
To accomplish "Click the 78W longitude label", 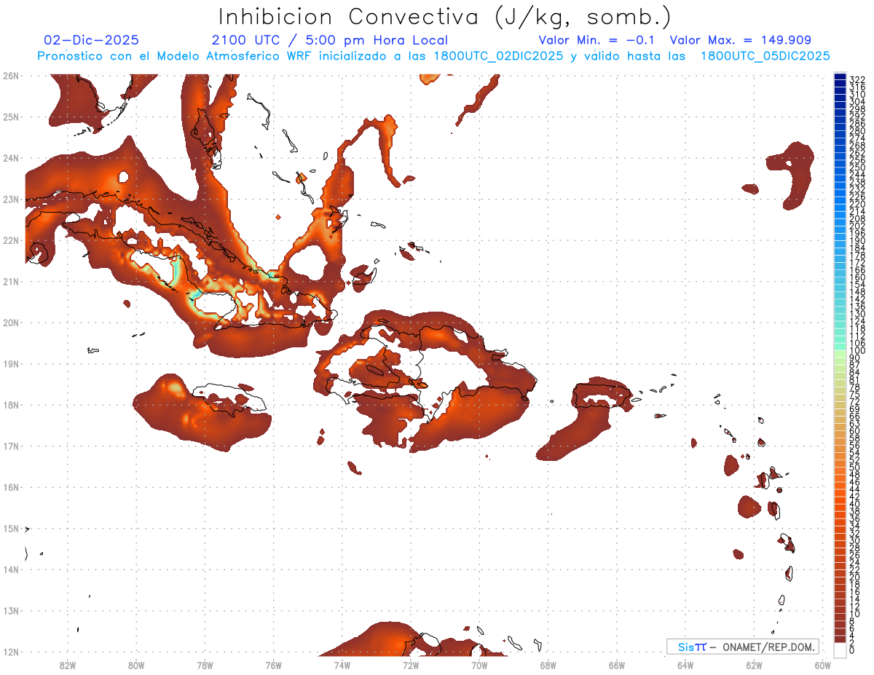I will (205, 664).
